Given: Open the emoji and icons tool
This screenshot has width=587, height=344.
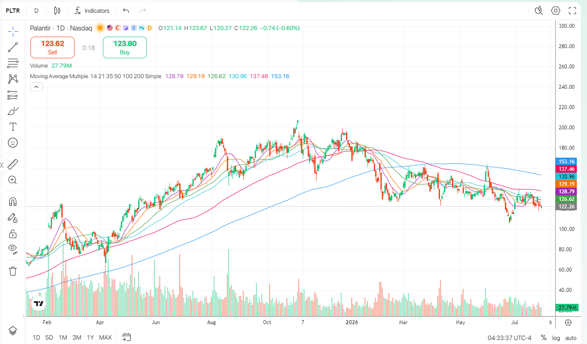Looking at the screenshot, I should click(13, 143).
